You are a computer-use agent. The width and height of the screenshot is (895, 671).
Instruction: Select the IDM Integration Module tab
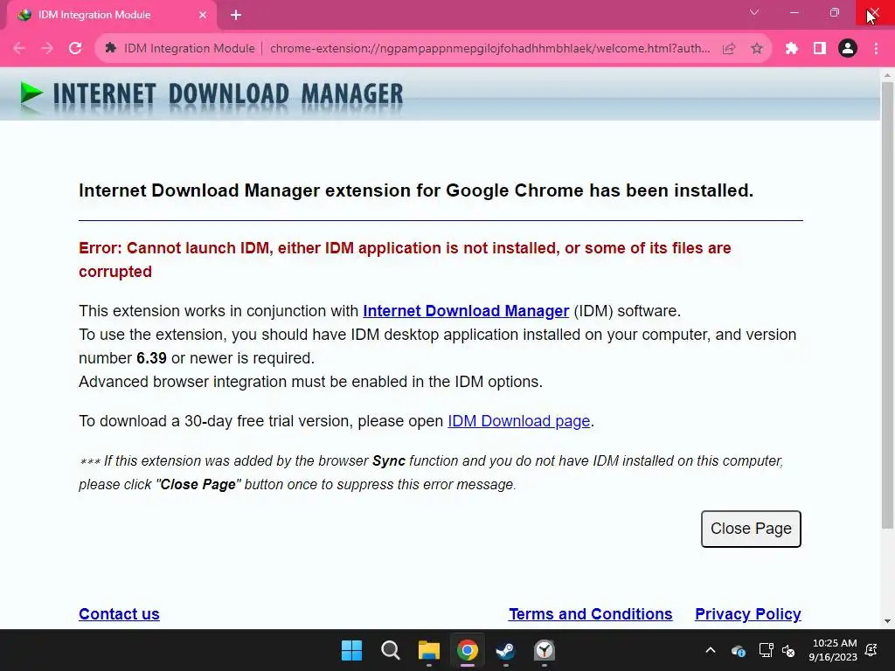111,15
